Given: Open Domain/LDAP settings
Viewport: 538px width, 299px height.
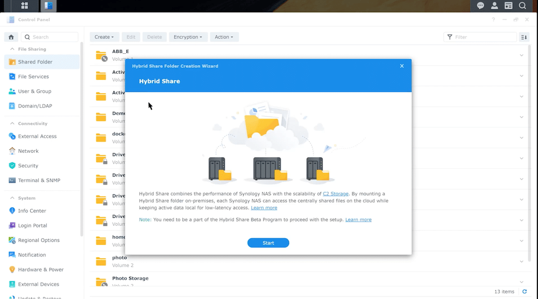Looking at the screenshot, I should tap(42, 106).
